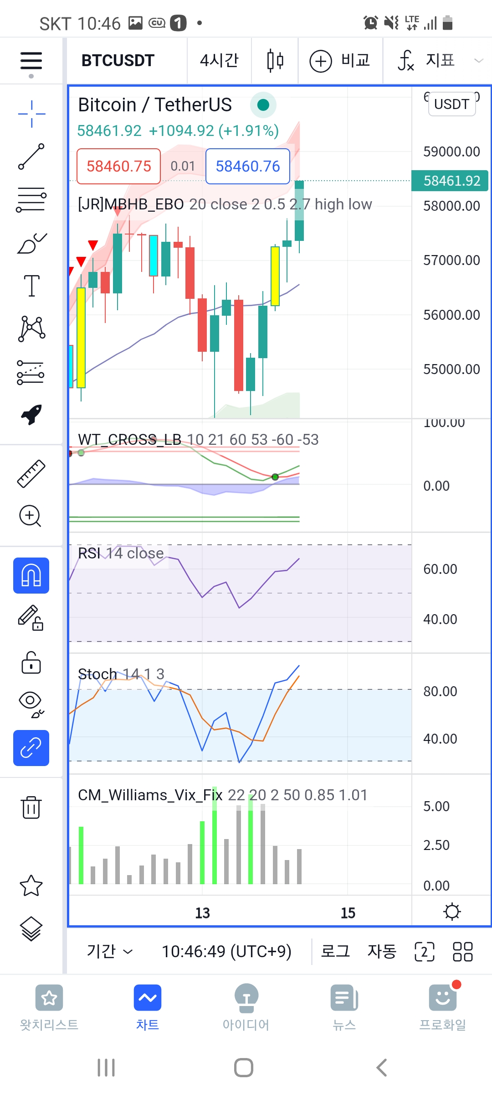The height and width of the screenshot is (1095, 492).
Task: Toggle lock all drawing tools
Action: [31, 662]
